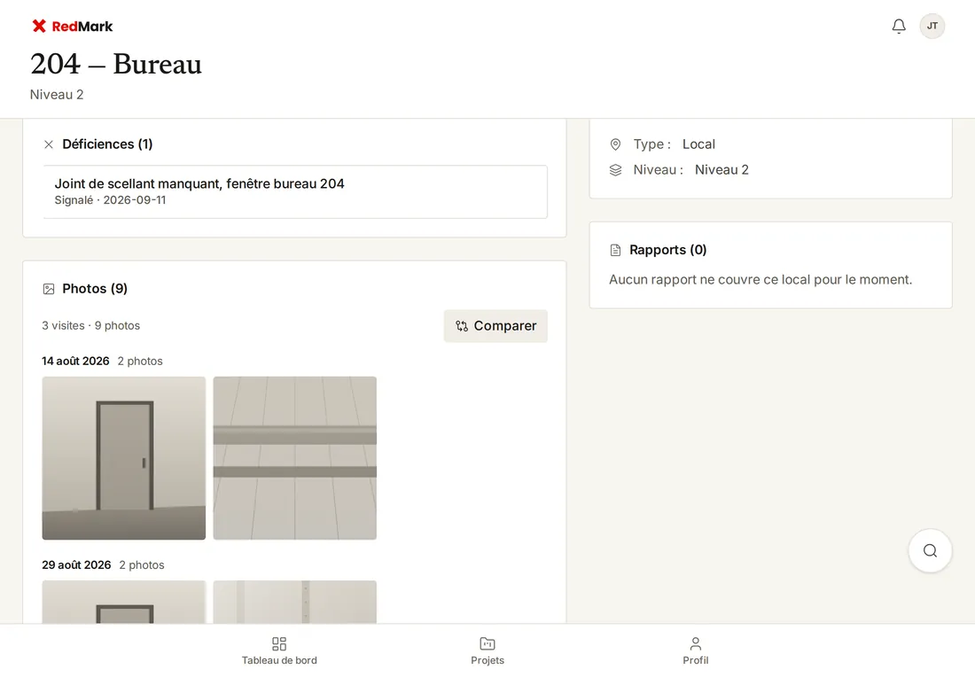Open the JT user avatar menu

tap(932, 26)
